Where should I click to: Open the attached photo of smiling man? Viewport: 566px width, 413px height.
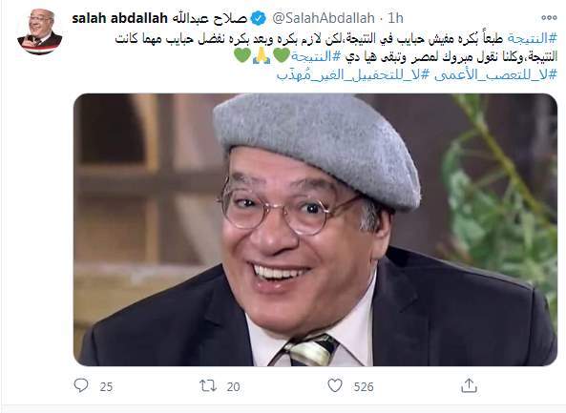(316, 230)
